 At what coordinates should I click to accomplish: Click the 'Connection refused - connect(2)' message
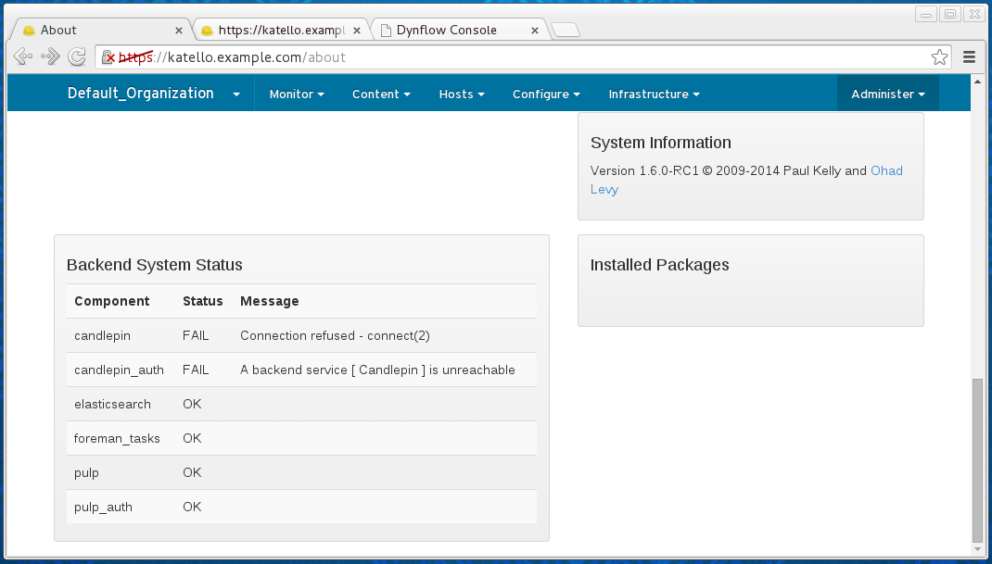pyautogui.click(x=336, y=336)
